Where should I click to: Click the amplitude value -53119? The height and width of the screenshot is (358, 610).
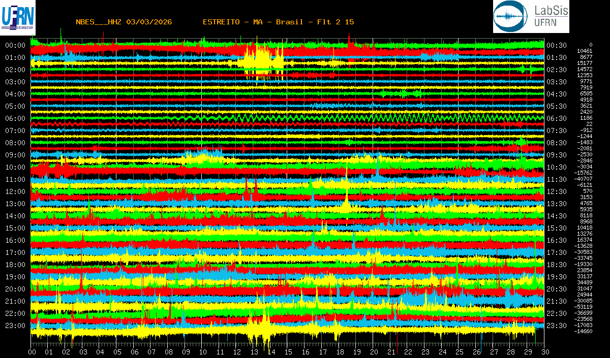(x=583, y=307)
